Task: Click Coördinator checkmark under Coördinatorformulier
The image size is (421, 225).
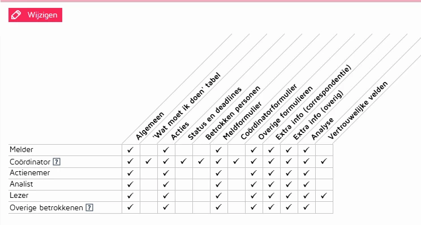Action: click(236, 162)
